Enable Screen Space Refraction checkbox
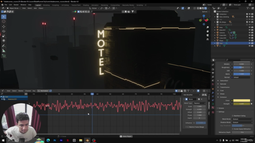This screenshot has width=255, height=143. [x=233, y=129]
